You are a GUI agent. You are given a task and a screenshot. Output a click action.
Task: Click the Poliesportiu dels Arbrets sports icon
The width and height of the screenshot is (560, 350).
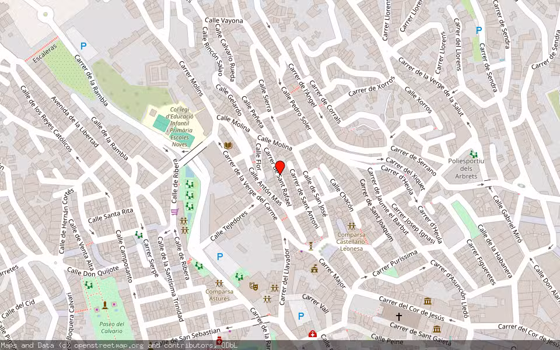[x=474, y=154]
